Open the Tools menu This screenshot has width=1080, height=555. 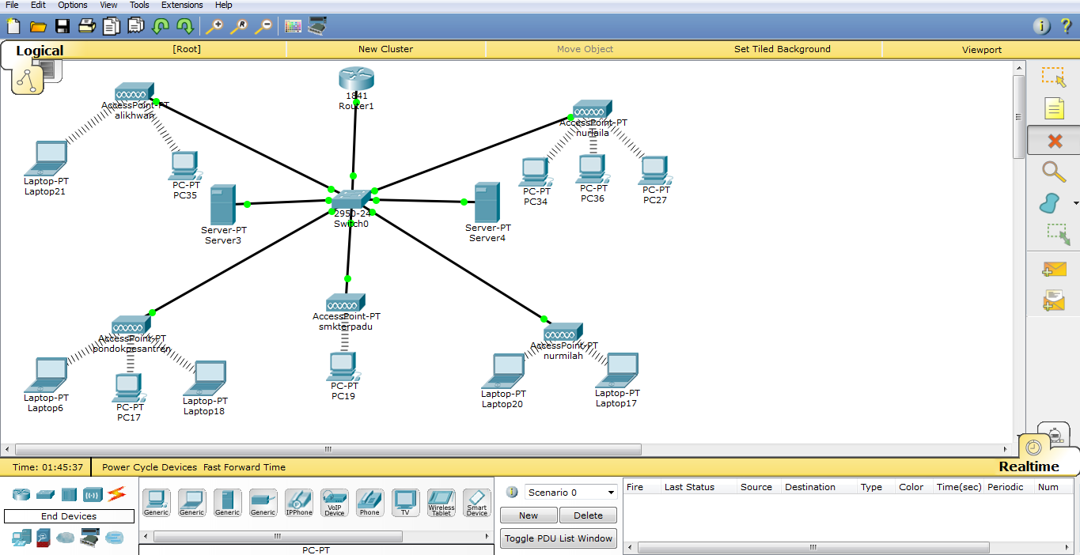click(x=139, y=5)
